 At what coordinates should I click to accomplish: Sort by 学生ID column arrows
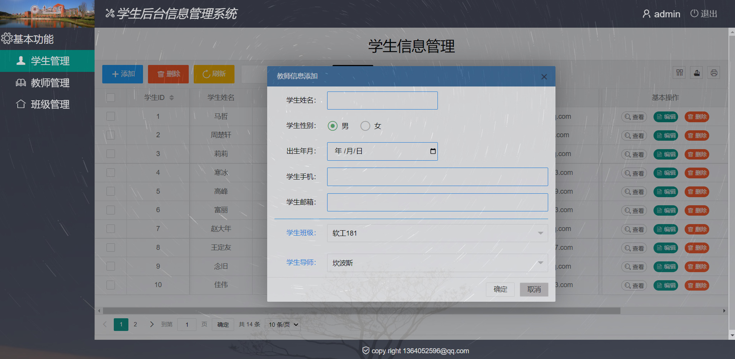171,98
